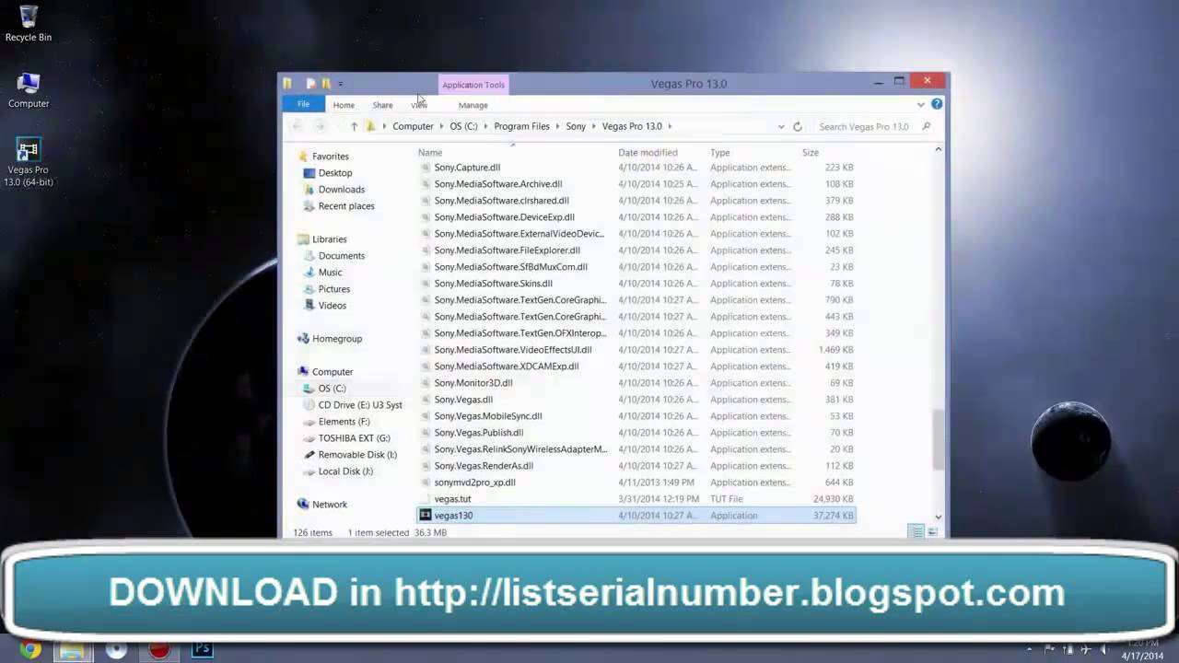Click the file list vertical scrollbar thumb
This screenshot has height=663, width=1179.
click(938, 440)
